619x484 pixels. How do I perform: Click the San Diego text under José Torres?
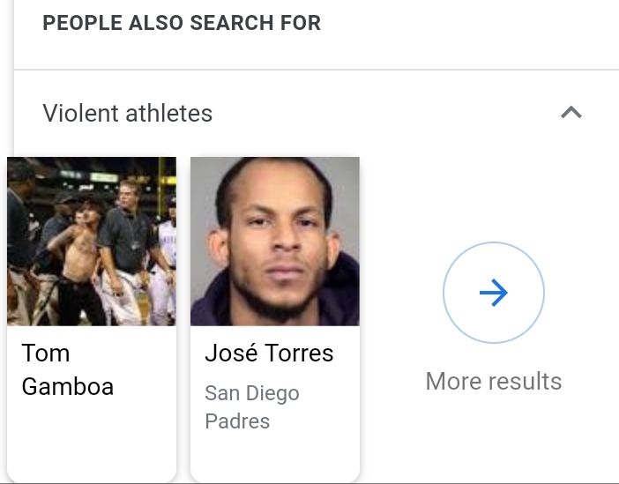click(x=252, y=393)
